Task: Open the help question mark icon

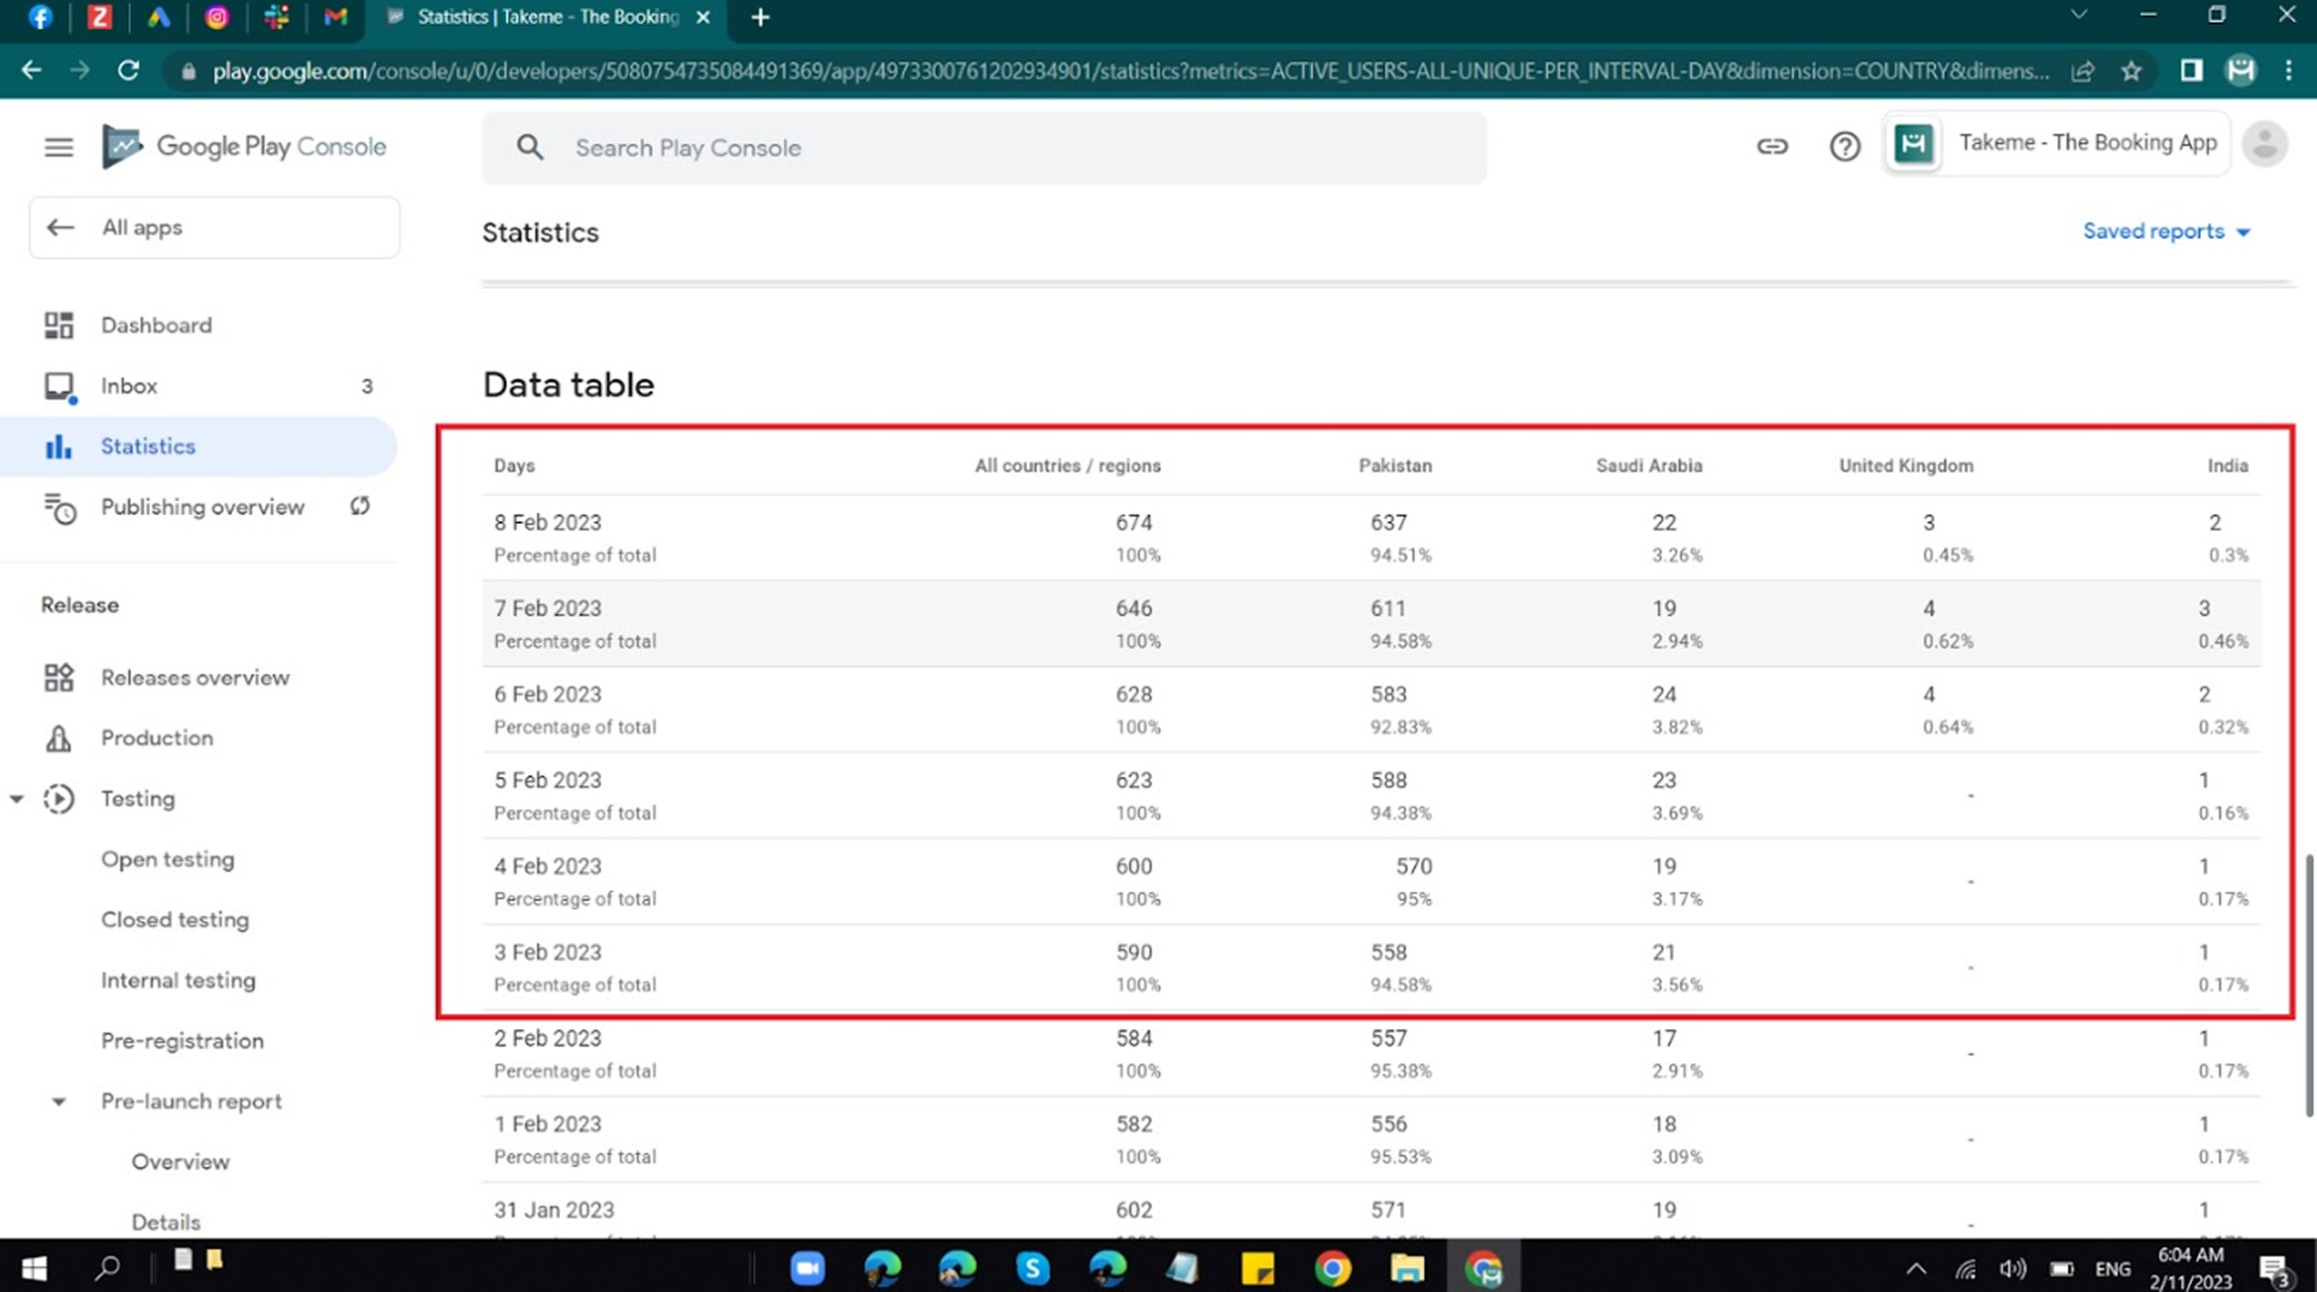Action: [1844, 146]
